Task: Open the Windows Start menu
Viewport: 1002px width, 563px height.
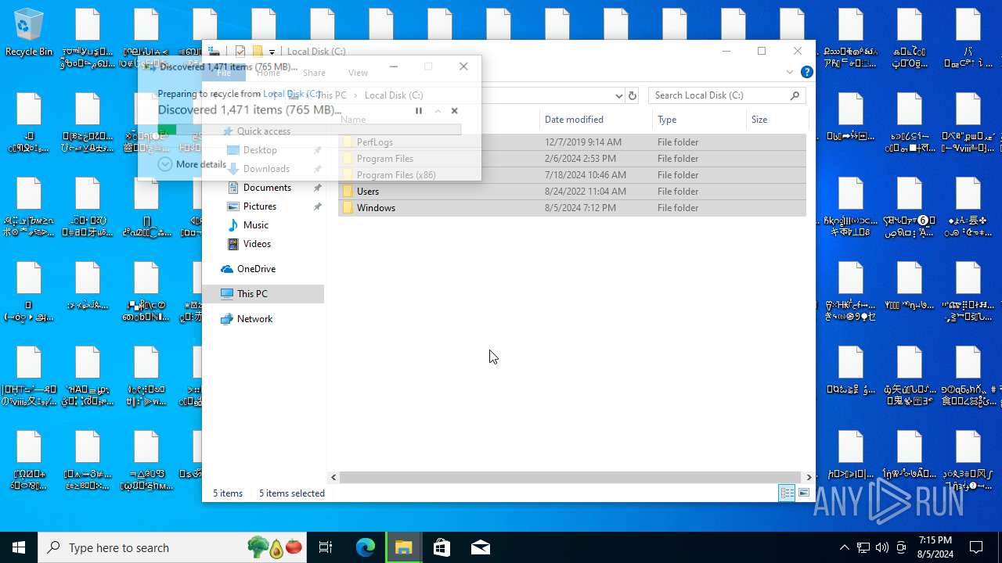Action: (x=19, y=547)
